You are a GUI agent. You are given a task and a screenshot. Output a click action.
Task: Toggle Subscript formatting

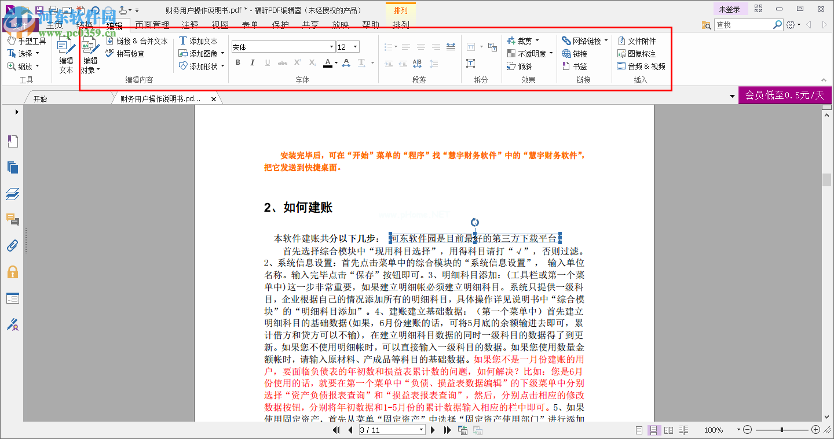pyautogui.click(x=313, y=62)
